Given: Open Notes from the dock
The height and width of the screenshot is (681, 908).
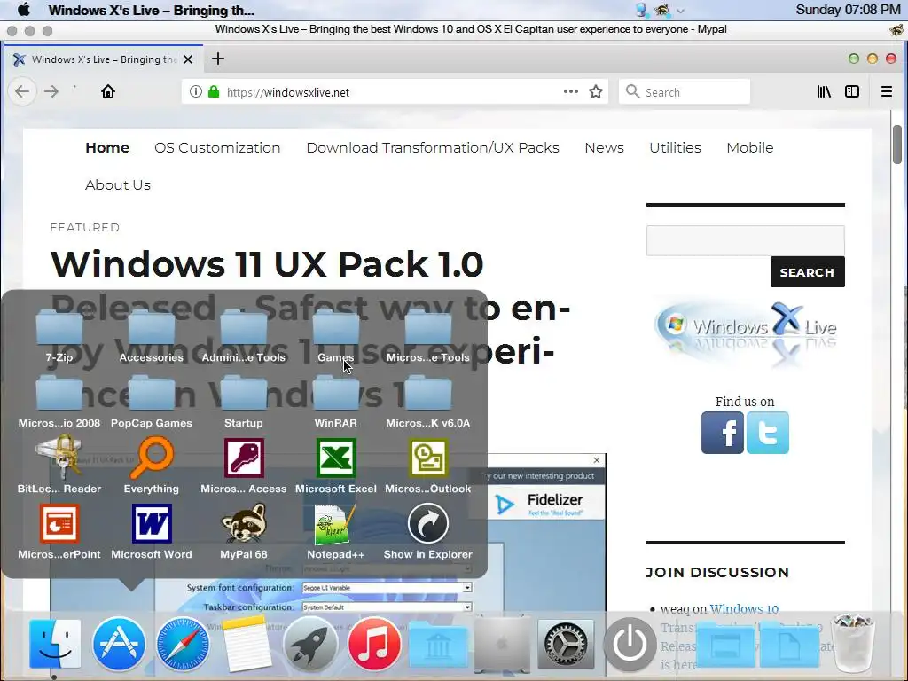Looking at the screenshot, I should 247,644.
